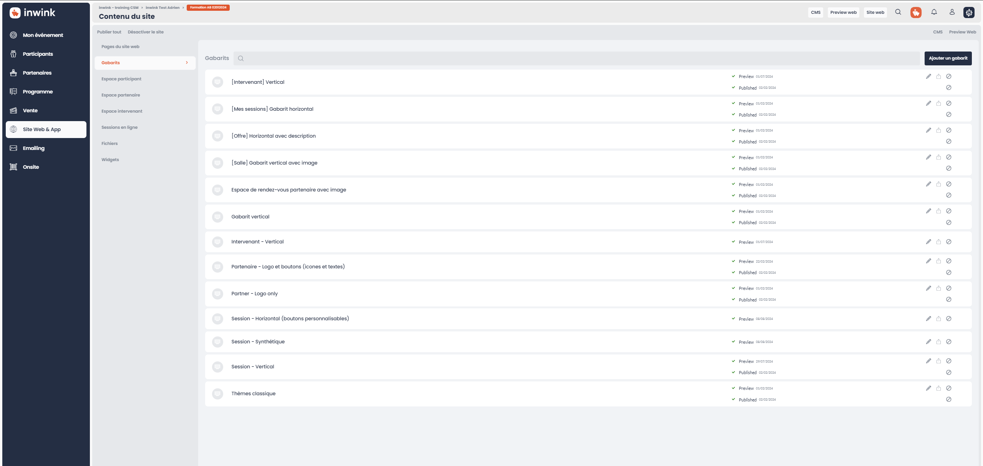This screenshot has width=983, height=466.
Task: Click Preview web button in top header
Action: point(844,12)
